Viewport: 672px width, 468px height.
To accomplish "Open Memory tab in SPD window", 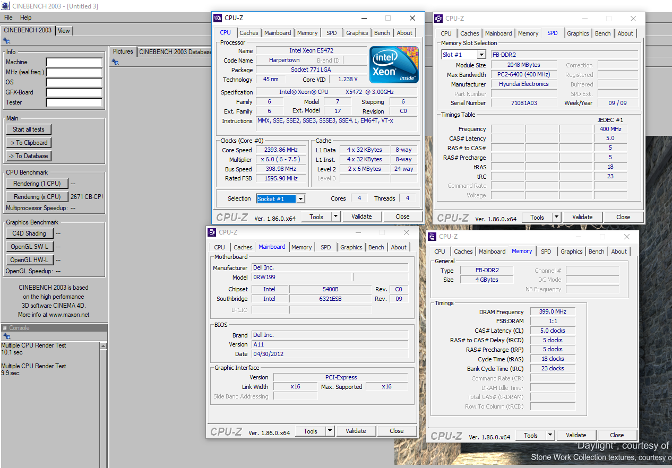I will coord(528,33).
